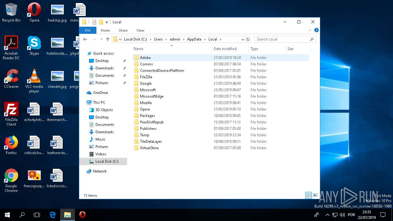The height and width of the screenshot is (221, 393).
Task: Click the POR input language indicator
Action: coord(352,215)
